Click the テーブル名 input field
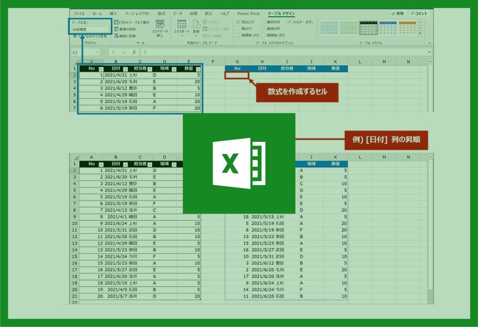Image resolution: width=478 pixels, height=327 pixels. [x=90, y=29]
